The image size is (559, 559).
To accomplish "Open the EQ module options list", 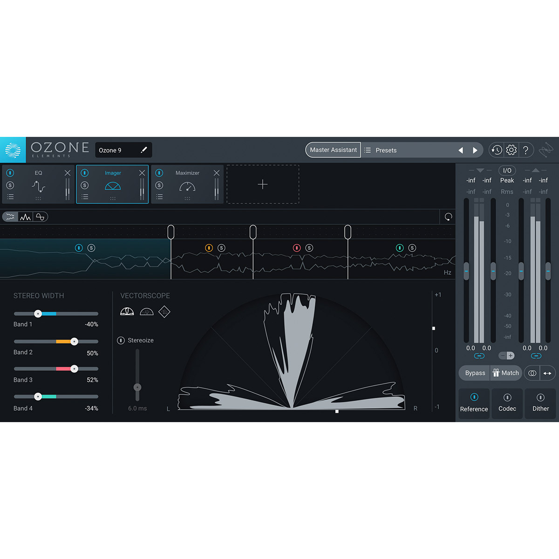I will tap(10, 197).
